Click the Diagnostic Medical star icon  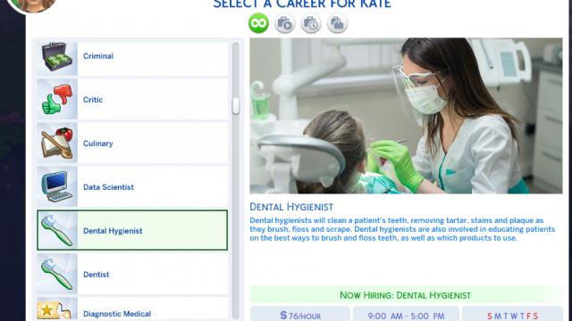[x=57, y=309]
